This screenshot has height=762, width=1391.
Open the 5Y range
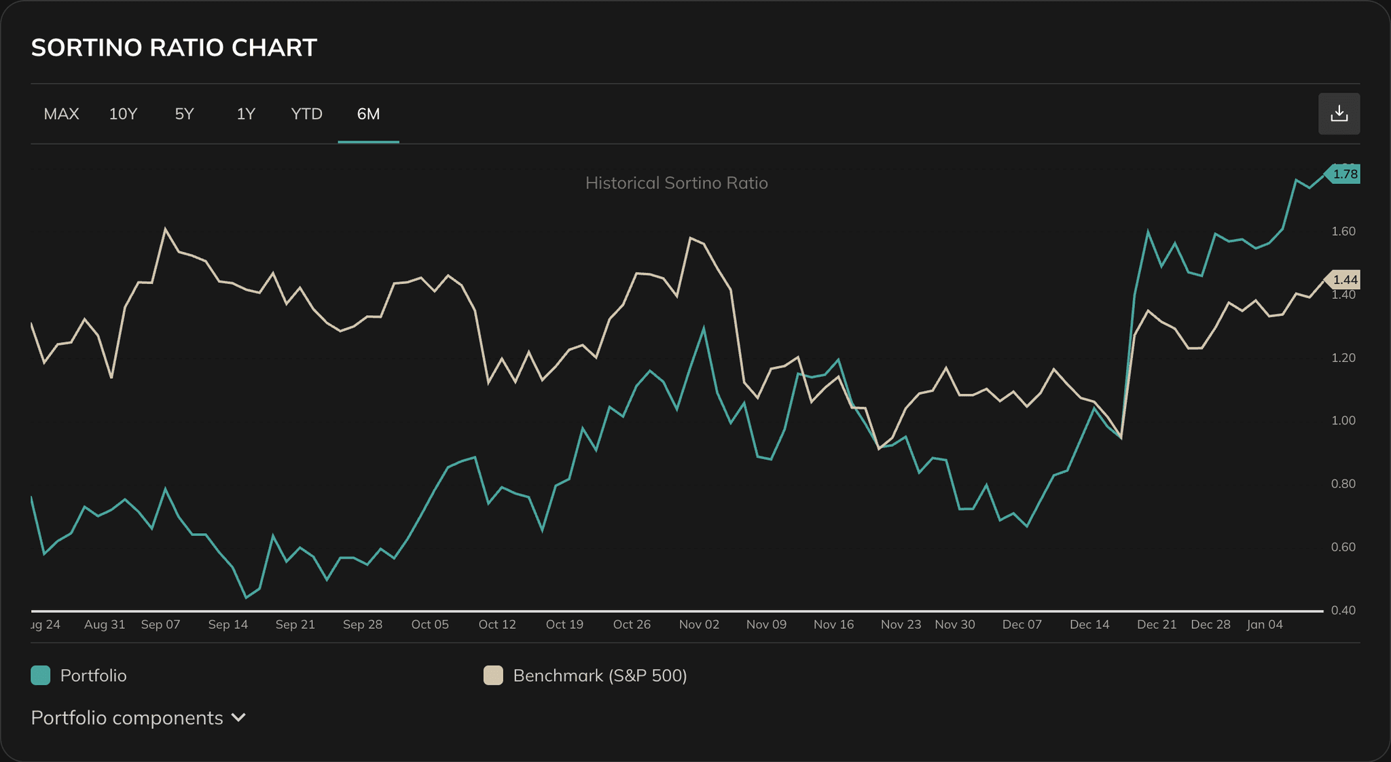click(x=184, y=114)
